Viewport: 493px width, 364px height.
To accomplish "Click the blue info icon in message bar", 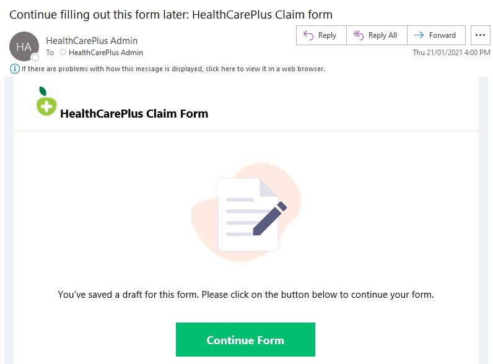I will (x=14, y=69).
